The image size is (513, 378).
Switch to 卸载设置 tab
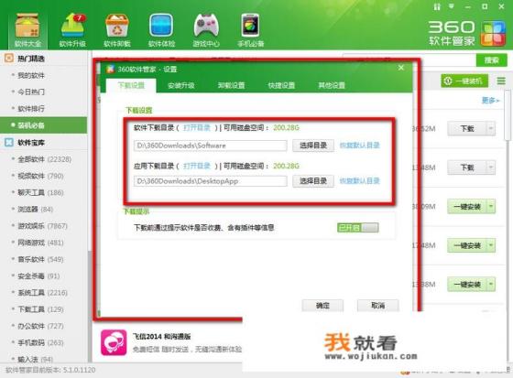tap(231, 85)
